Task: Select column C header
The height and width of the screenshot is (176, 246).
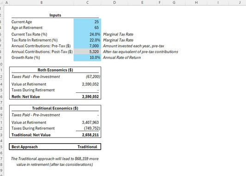Action: pyautogui.click(x=87, y=2)
